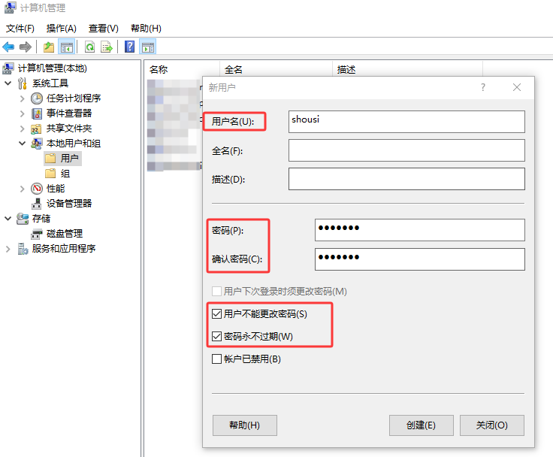Select 服务和应用程序 label in the tree
Screen dimensions: 553x457
tap(64, 249)
